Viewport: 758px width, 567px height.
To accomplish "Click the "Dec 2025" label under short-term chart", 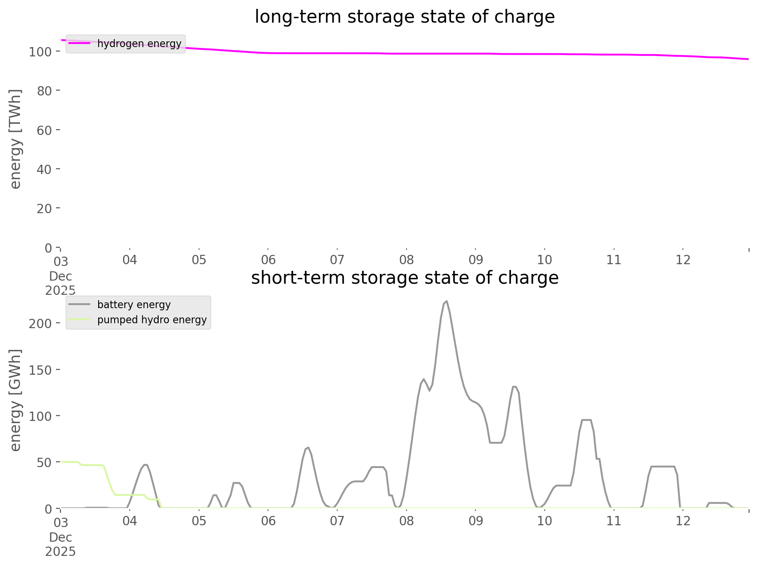I will (x=60, y=544).
